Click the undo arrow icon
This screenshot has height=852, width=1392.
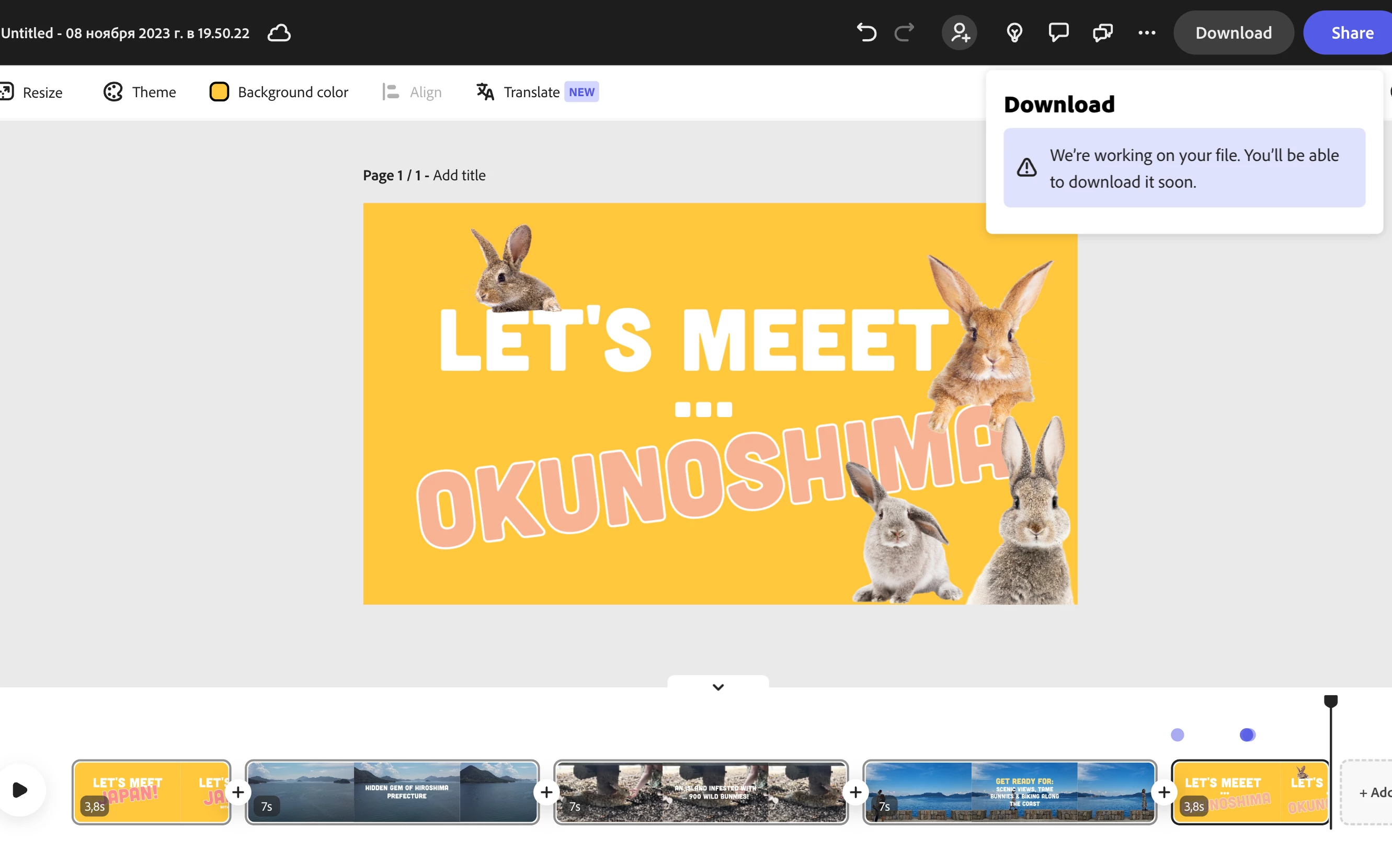click(866, 33)
